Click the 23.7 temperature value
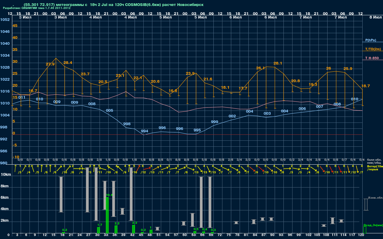The width and height of the screenshot is (383, 239). [x=85, y=74]
